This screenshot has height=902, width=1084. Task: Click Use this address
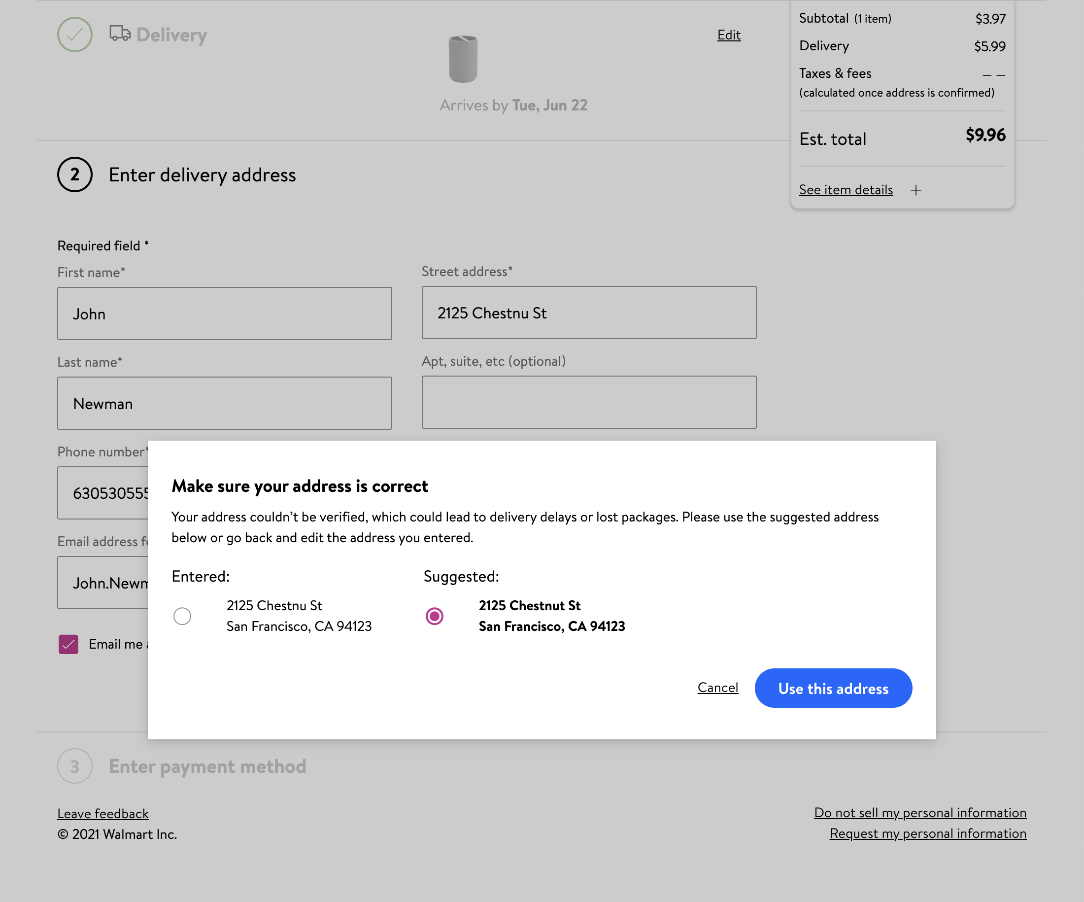pos(833,688)
